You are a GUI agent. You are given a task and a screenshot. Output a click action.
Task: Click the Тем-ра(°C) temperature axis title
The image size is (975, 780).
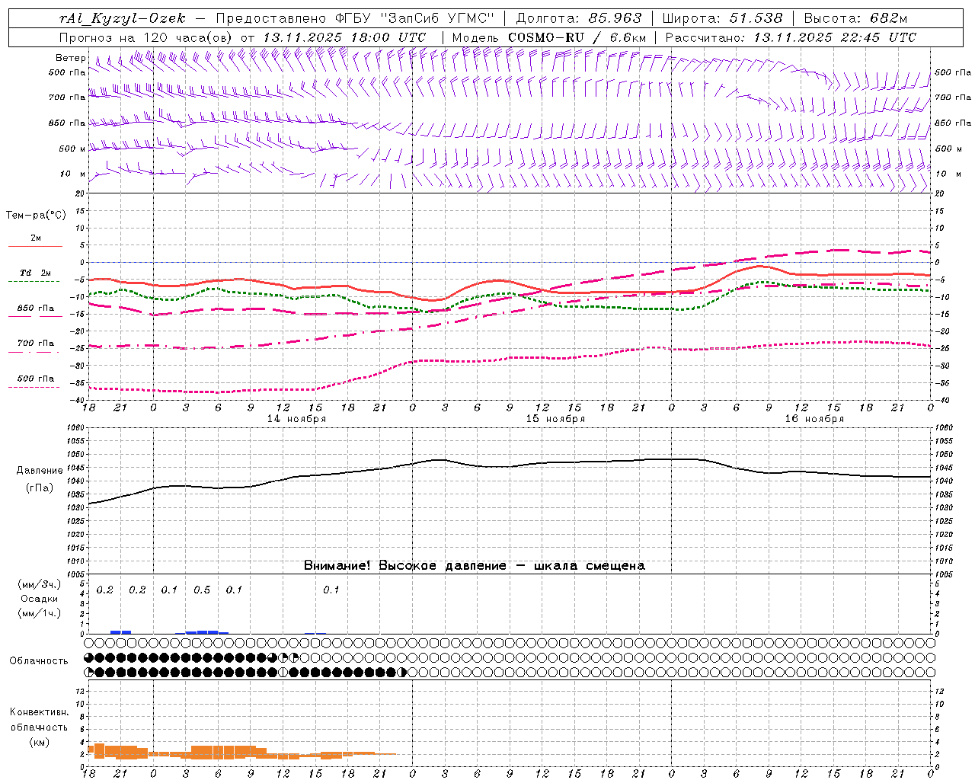click(x=36, y=216)
